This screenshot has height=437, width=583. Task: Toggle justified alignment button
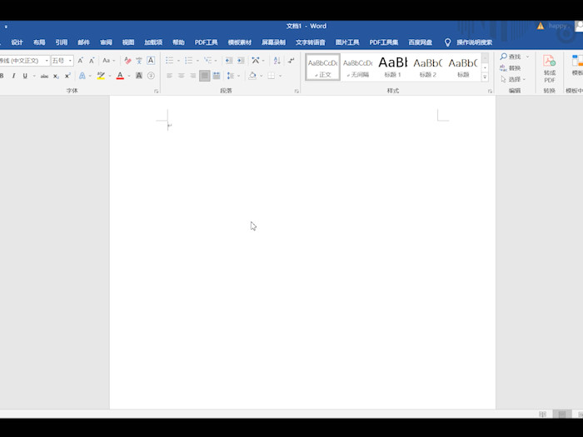tap(205, 76)
